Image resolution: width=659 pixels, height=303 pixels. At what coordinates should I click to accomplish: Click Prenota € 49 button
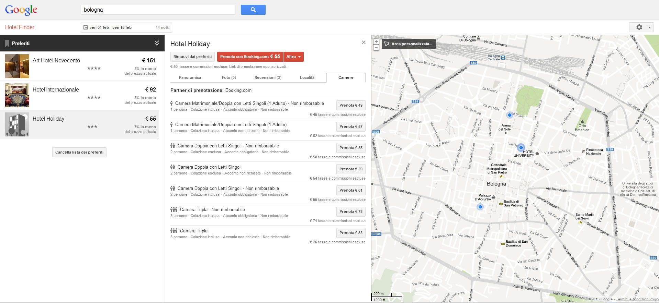click(x=350, y=106)
